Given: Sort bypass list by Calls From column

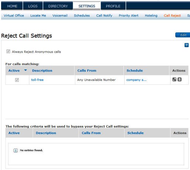Looking at the screenshot, I should tap(91, 133).
